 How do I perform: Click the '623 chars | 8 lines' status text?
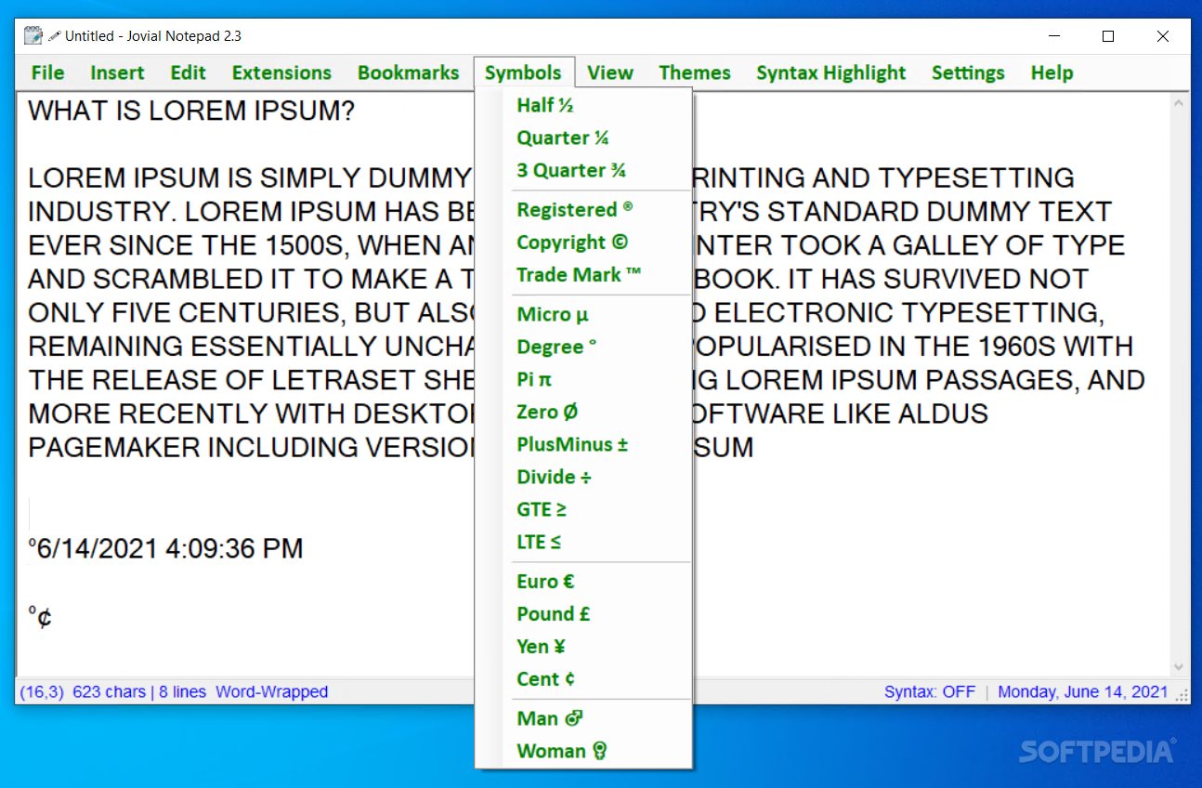139,692
